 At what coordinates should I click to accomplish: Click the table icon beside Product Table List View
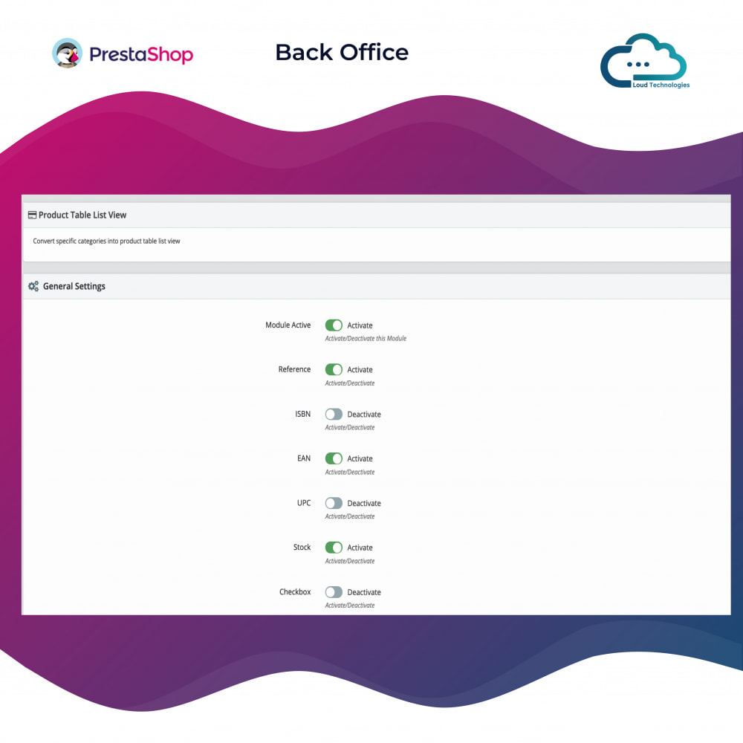(x=33, y=214)
